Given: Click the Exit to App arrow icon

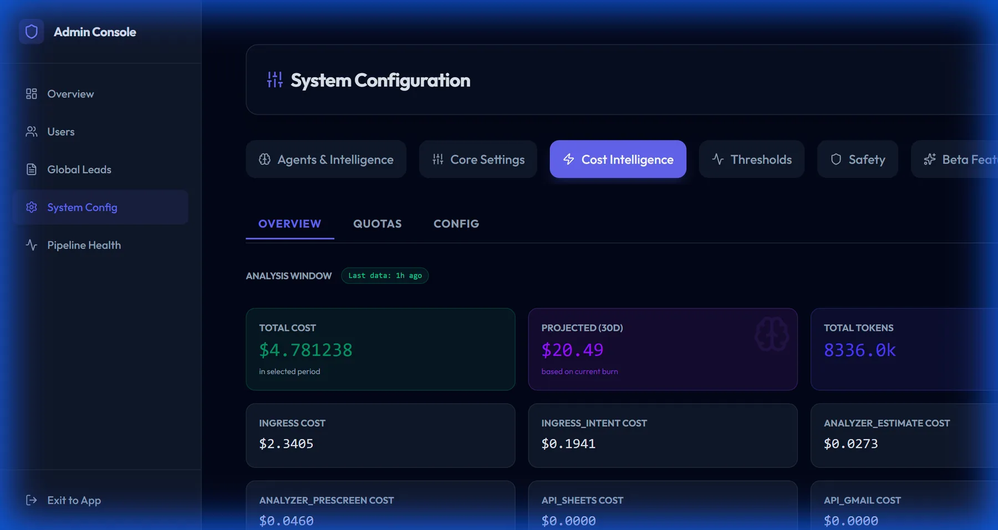Looking at the screenshot, I should pos(32,500).
